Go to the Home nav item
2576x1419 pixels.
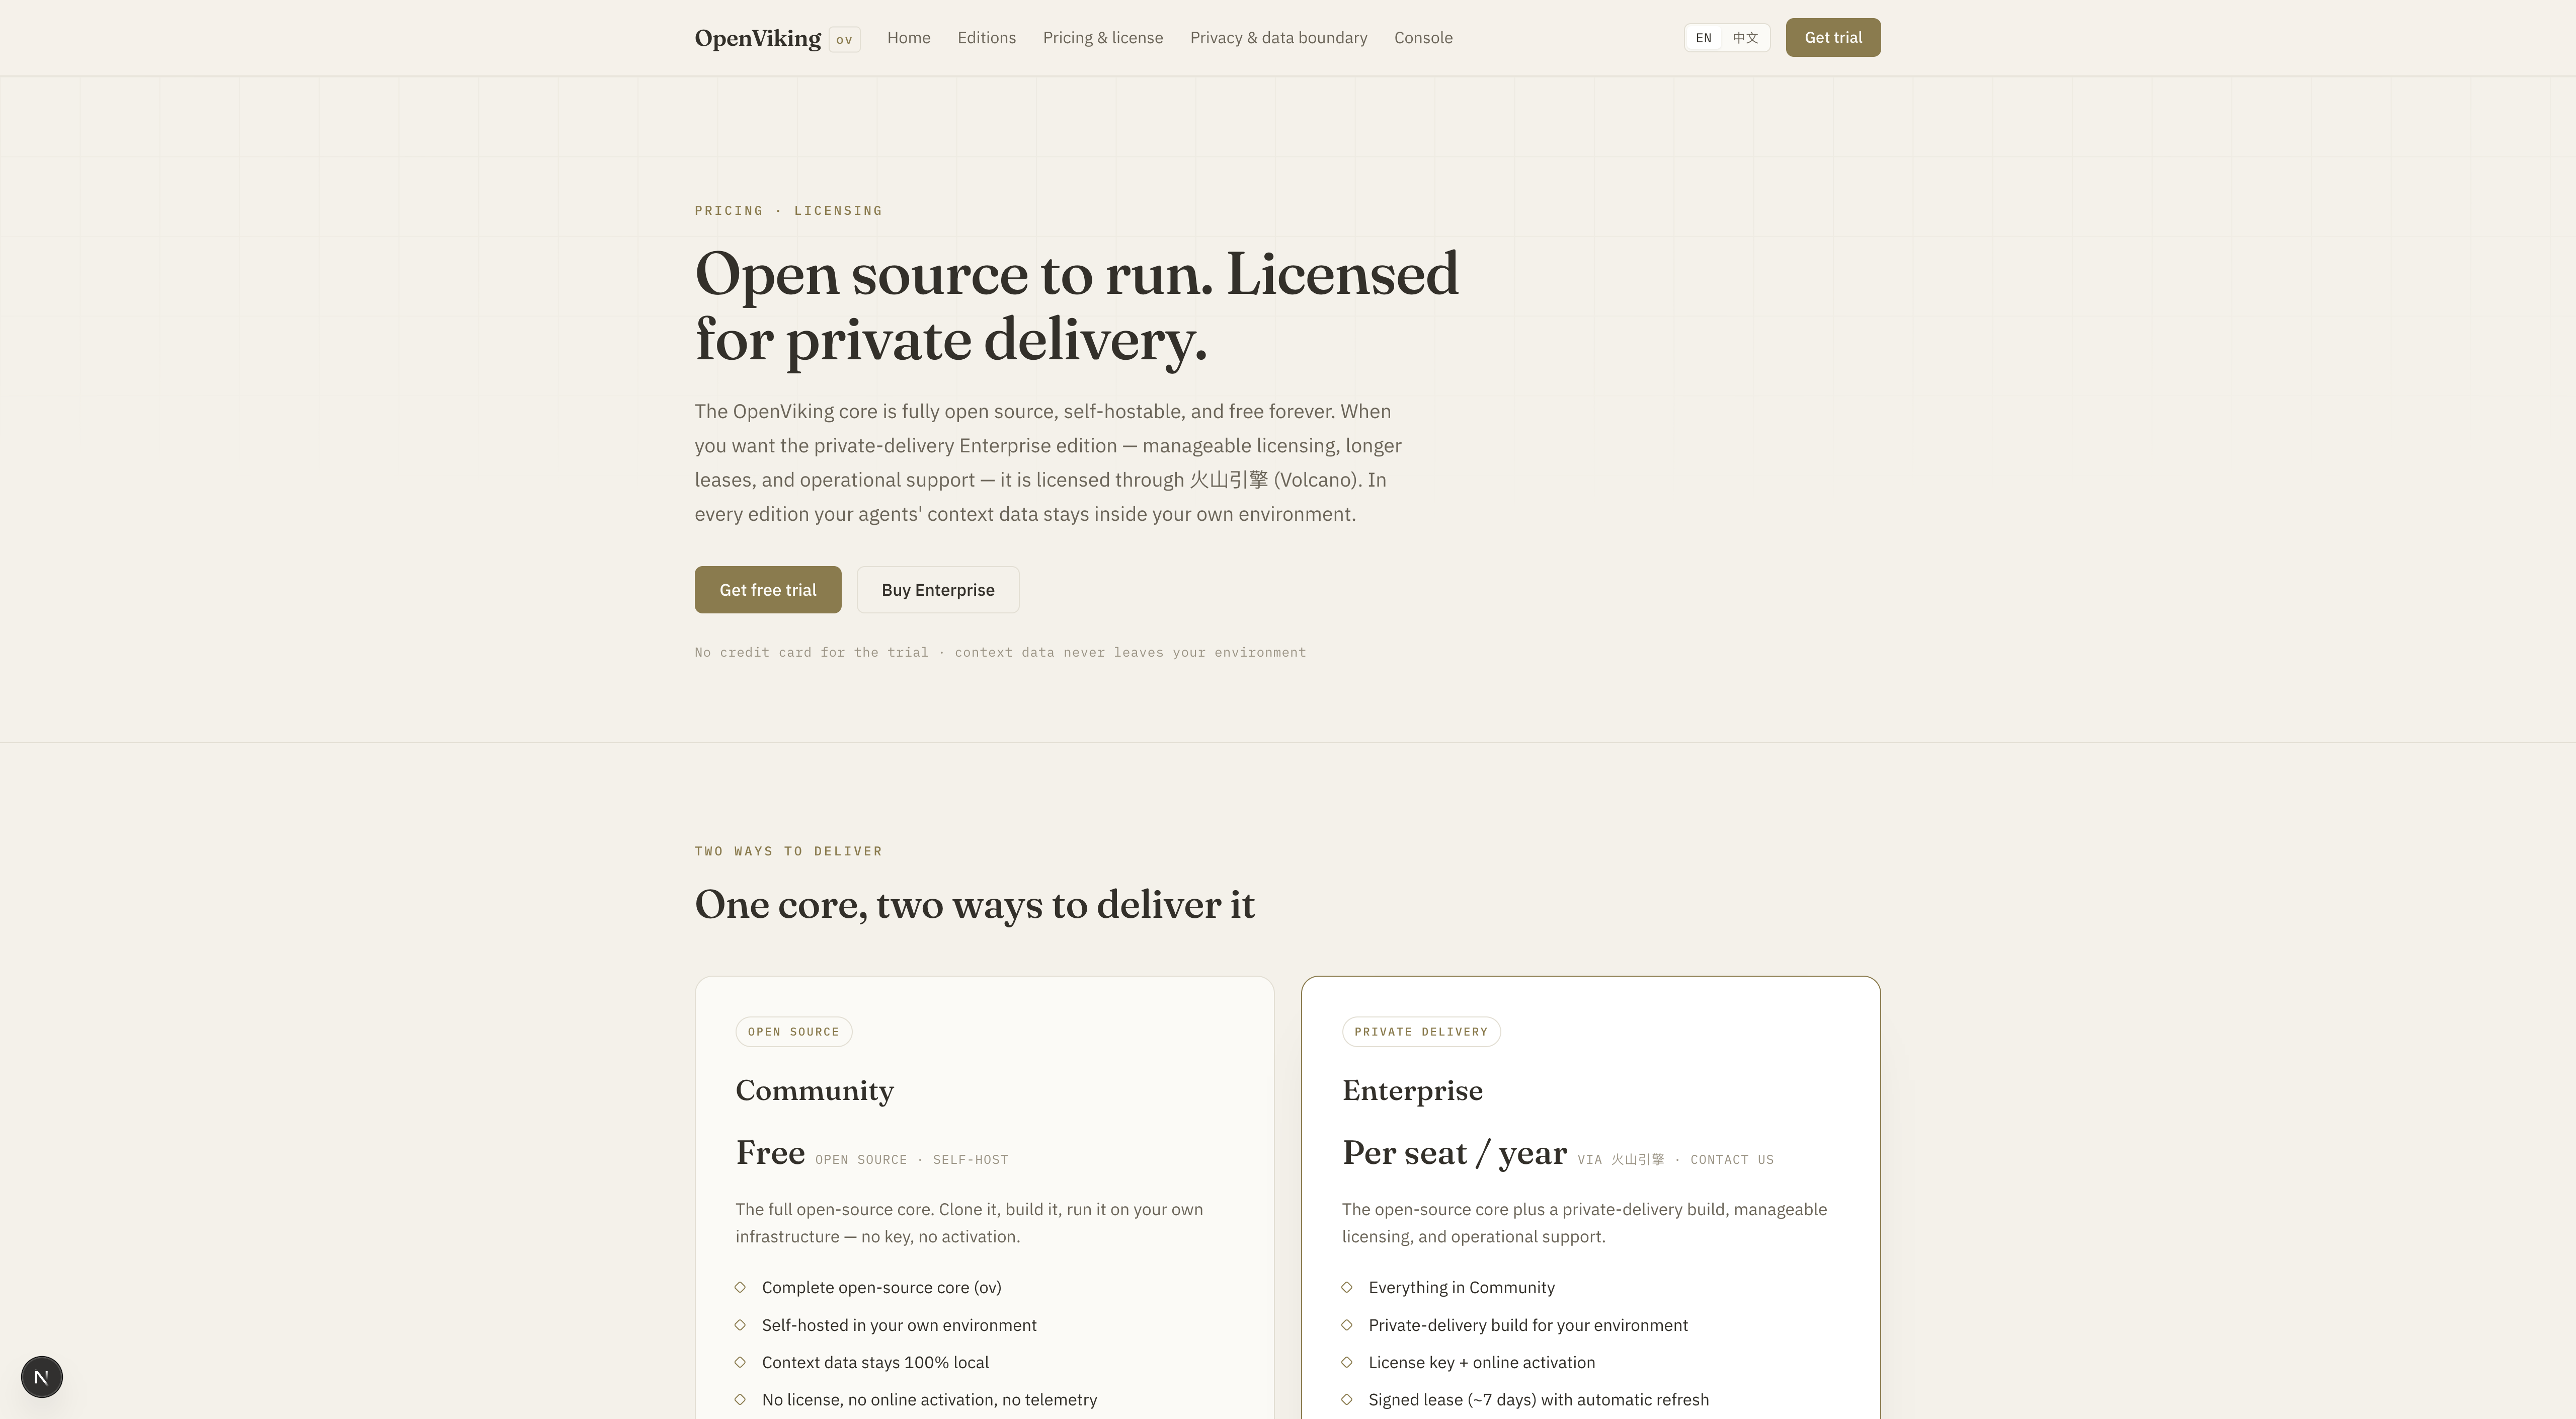click(x=909, y=38)
